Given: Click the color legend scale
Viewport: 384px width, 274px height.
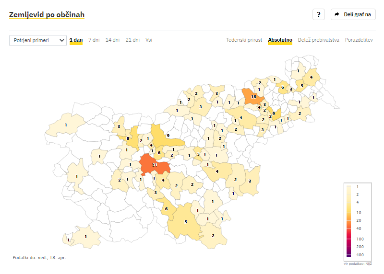Looking at the screenshot, I should coord(348,220).
